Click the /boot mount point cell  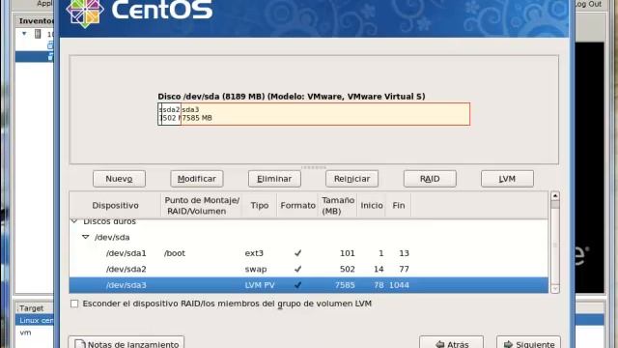point(175,253)
